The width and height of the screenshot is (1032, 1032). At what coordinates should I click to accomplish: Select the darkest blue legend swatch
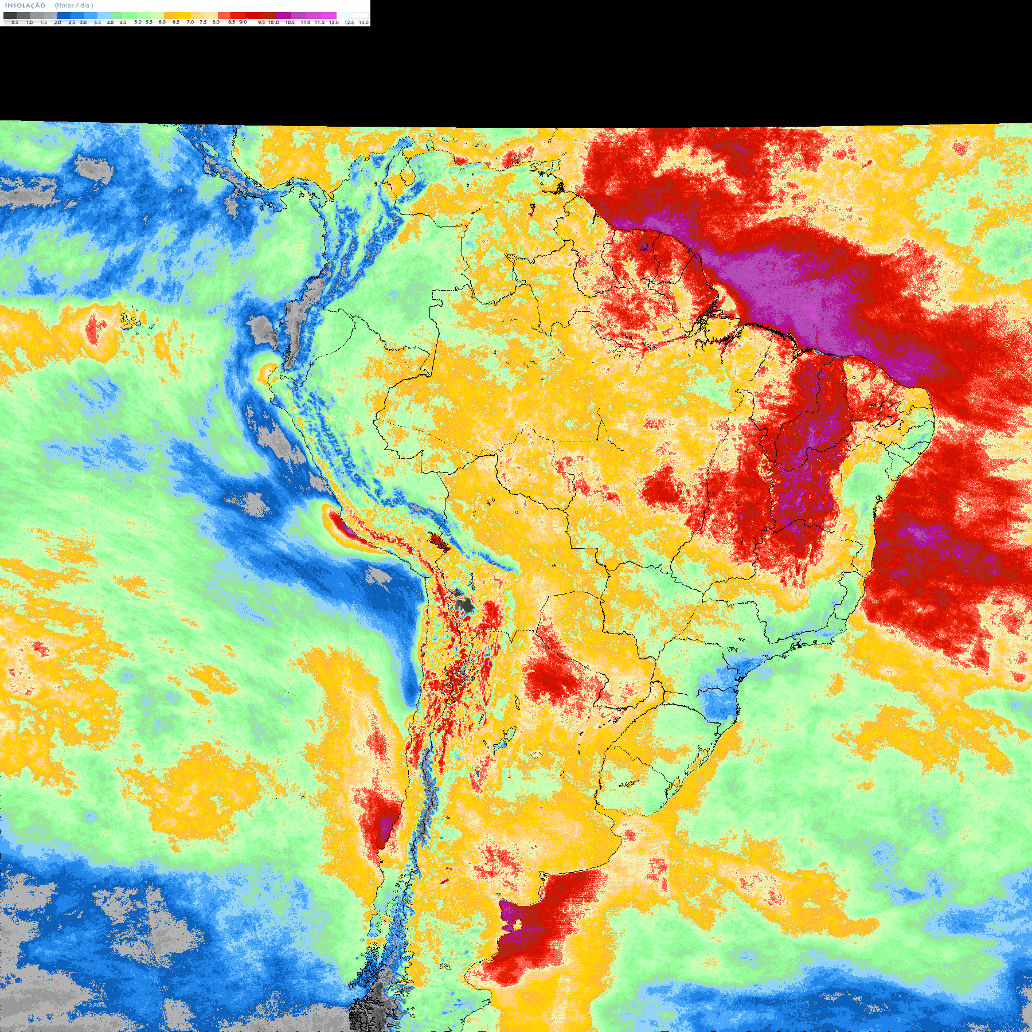pyautogui.click(x=64, y=15)
